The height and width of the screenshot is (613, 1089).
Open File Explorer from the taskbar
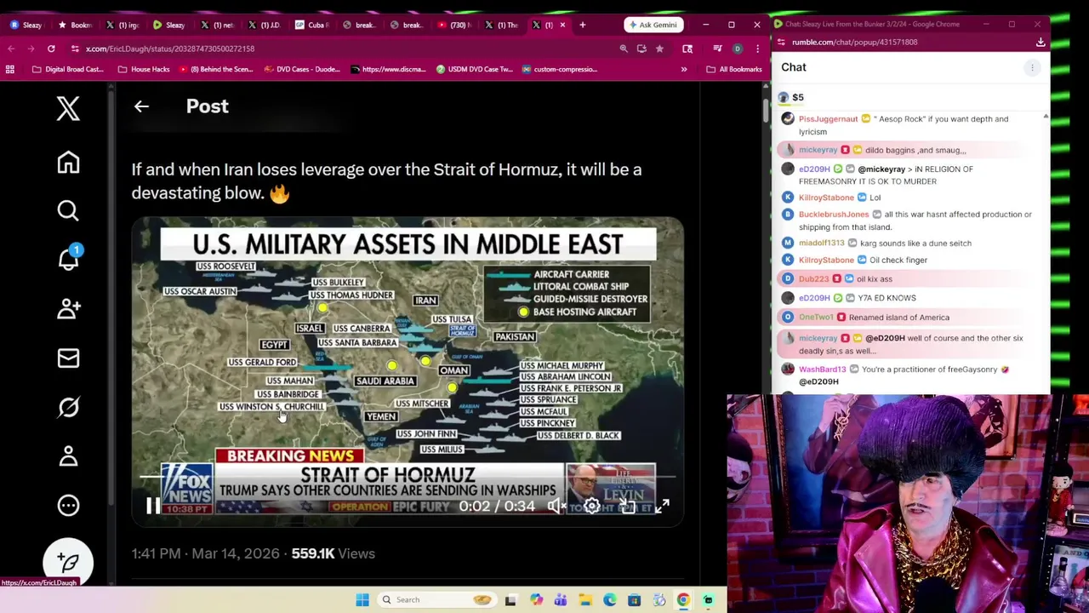pos(585,599)
